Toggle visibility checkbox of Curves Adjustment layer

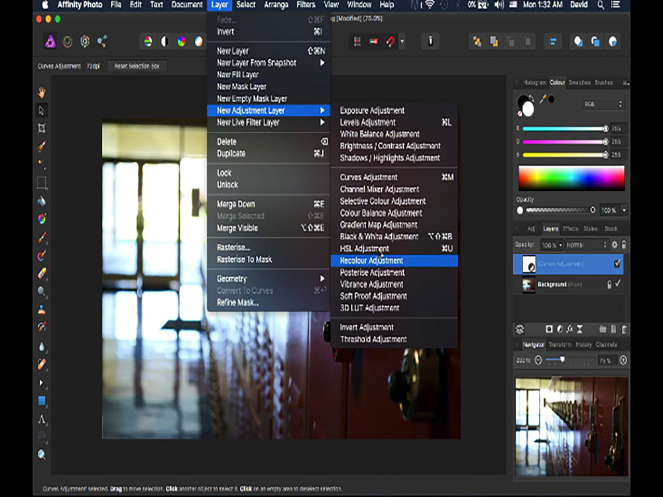point(617,264)
